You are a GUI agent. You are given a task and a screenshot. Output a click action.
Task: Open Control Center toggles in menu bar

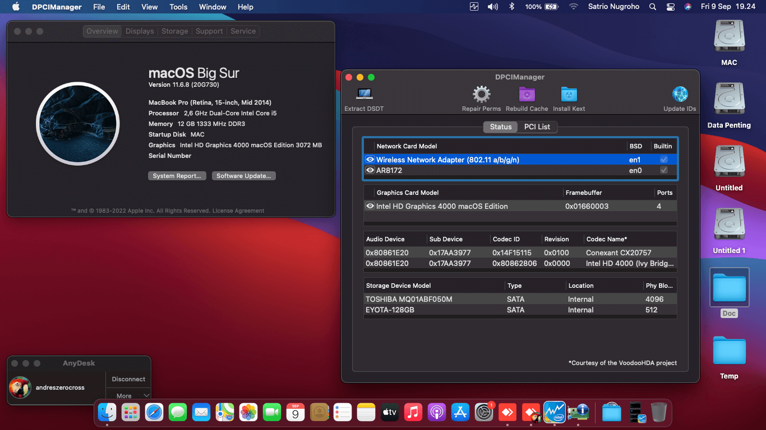point(671,7)
